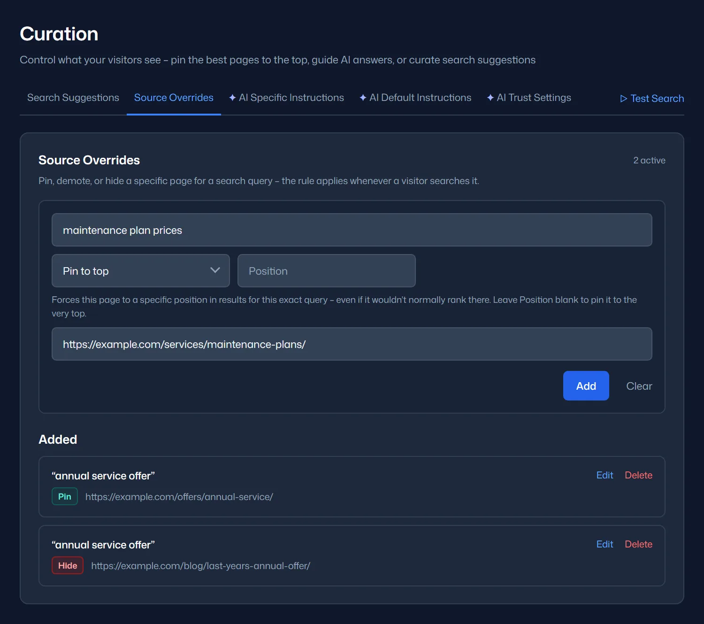Viewport: 704px width, 624px height.
Task: Open the 'Pin to top' action dropdown
Action: [141, 271]
